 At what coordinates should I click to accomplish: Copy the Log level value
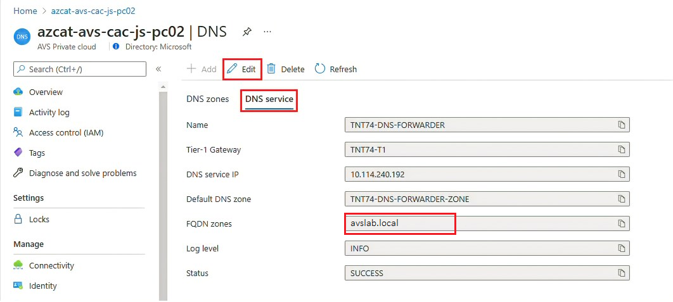pos(621,248)
